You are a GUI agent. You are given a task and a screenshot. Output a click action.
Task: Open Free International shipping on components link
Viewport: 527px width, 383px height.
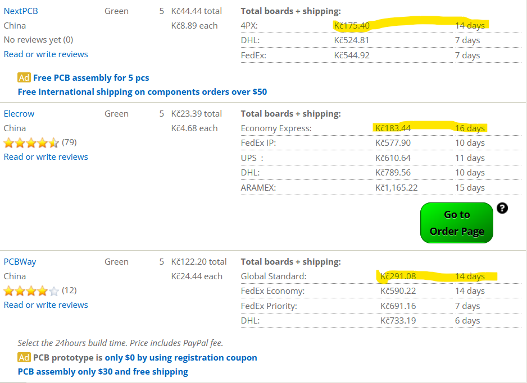(142, 91)
